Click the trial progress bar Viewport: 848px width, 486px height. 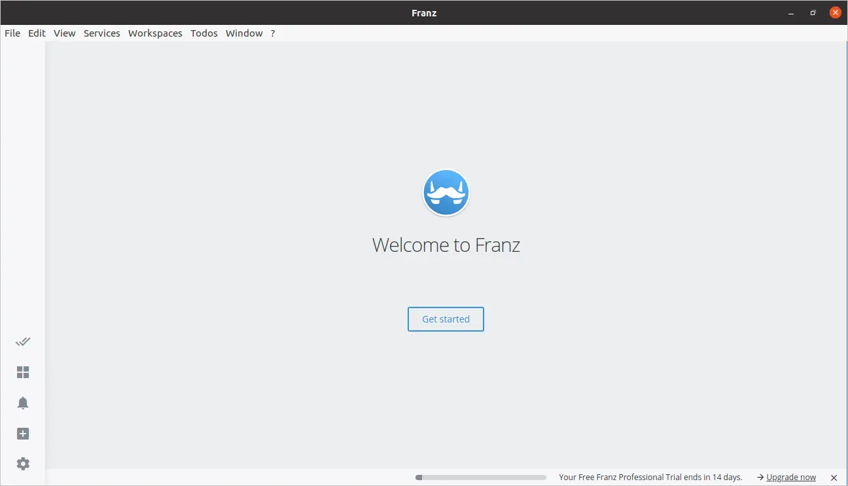[481, 477]
